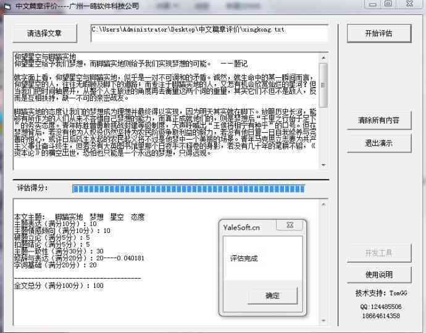Click the 主题表达（满分10分）score line

click(x=56, y=224)
